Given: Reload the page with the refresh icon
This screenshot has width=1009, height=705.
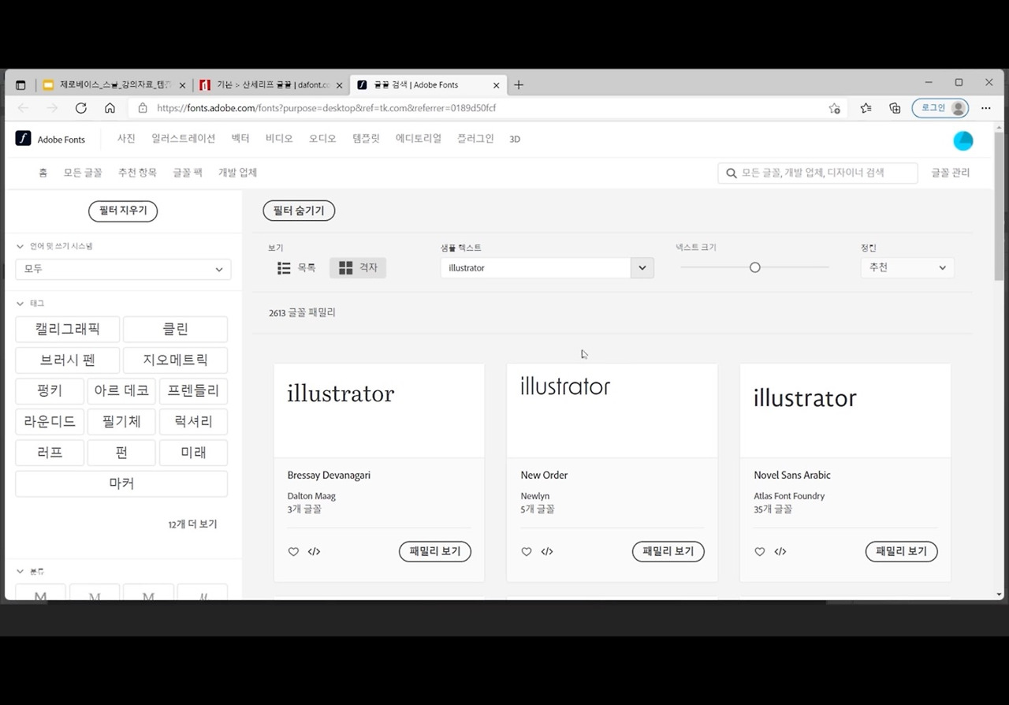Looking at the screenshot, I should click(x=80, y=108).
